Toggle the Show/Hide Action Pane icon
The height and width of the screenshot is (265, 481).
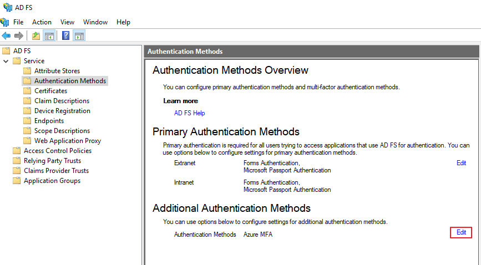click(x=79, y=36)
